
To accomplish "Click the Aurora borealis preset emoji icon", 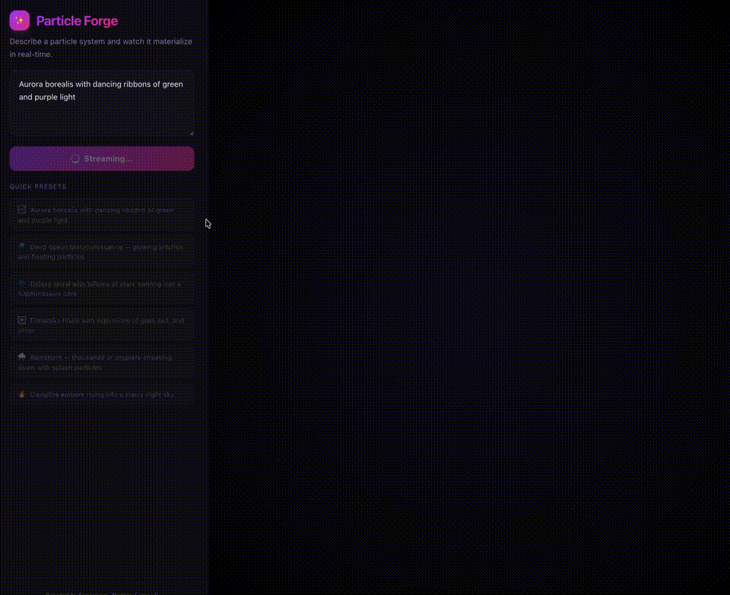I will pyautogui.click(x=22, y=209).
